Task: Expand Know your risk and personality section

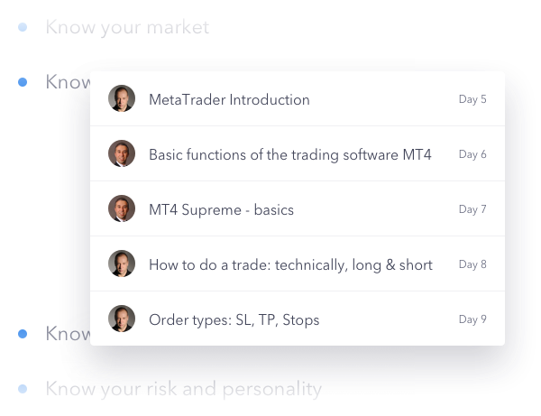Action: [x=184, y=389]
